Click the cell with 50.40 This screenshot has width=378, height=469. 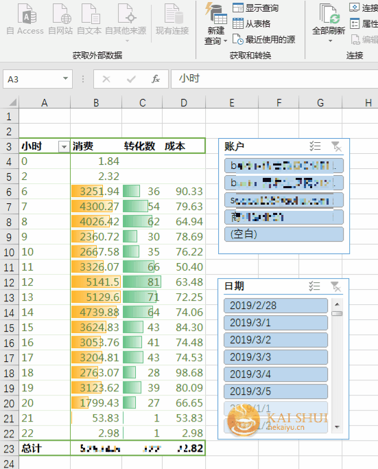pyautogui.click(x=184, y=266)
